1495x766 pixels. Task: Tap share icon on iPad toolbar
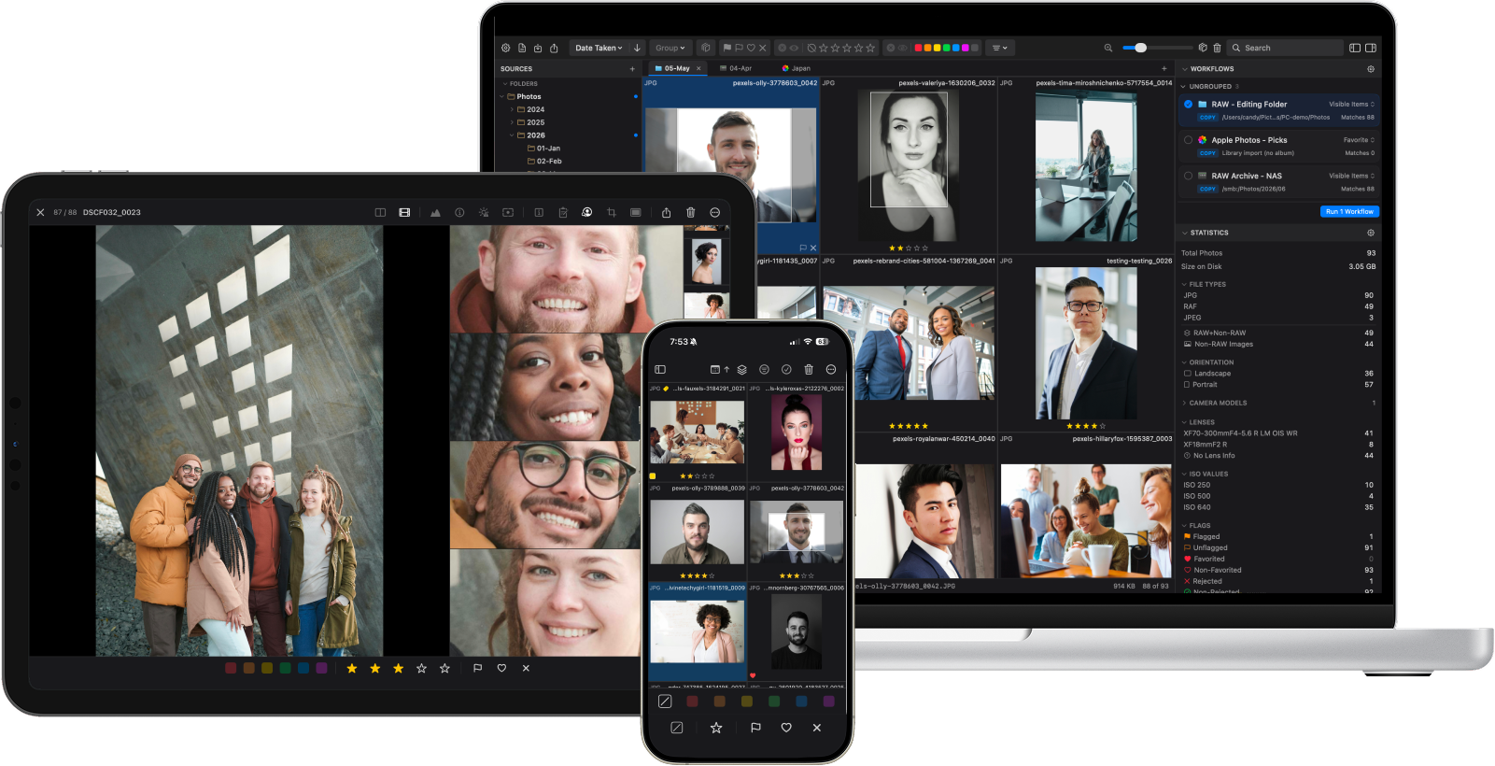(x=666, y=212)
